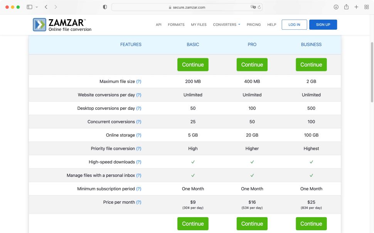Open the Share icon
Viewport: 374px width, 233px height.
tap(346, 7)
